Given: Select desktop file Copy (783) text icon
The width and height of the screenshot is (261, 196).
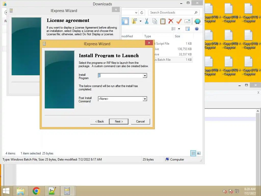Looking at the screenshot, I should 229,39.
